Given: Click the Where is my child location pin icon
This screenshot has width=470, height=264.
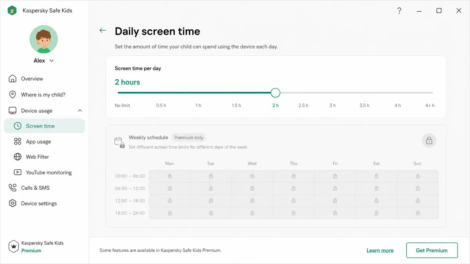Looking at the screenshot, I should [x=13, y=95].
